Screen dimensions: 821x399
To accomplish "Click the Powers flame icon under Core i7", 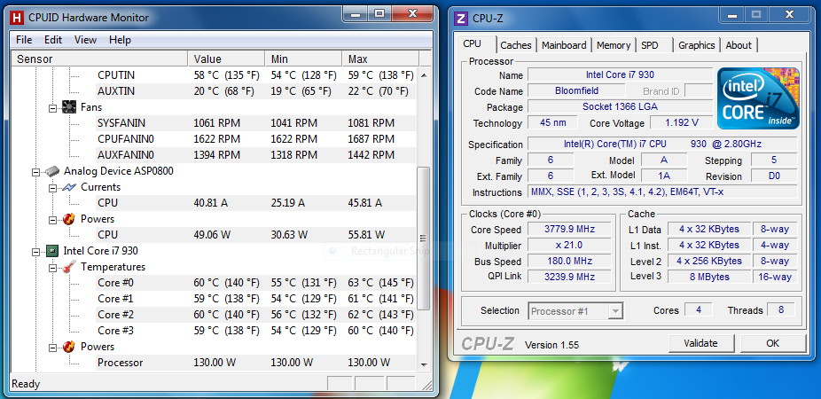I will [70, 347].
